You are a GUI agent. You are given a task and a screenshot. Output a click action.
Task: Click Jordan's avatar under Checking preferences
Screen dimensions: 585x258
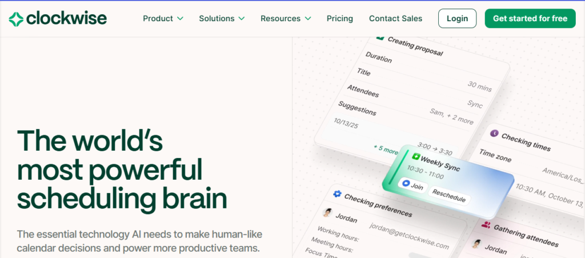(328, 213)
